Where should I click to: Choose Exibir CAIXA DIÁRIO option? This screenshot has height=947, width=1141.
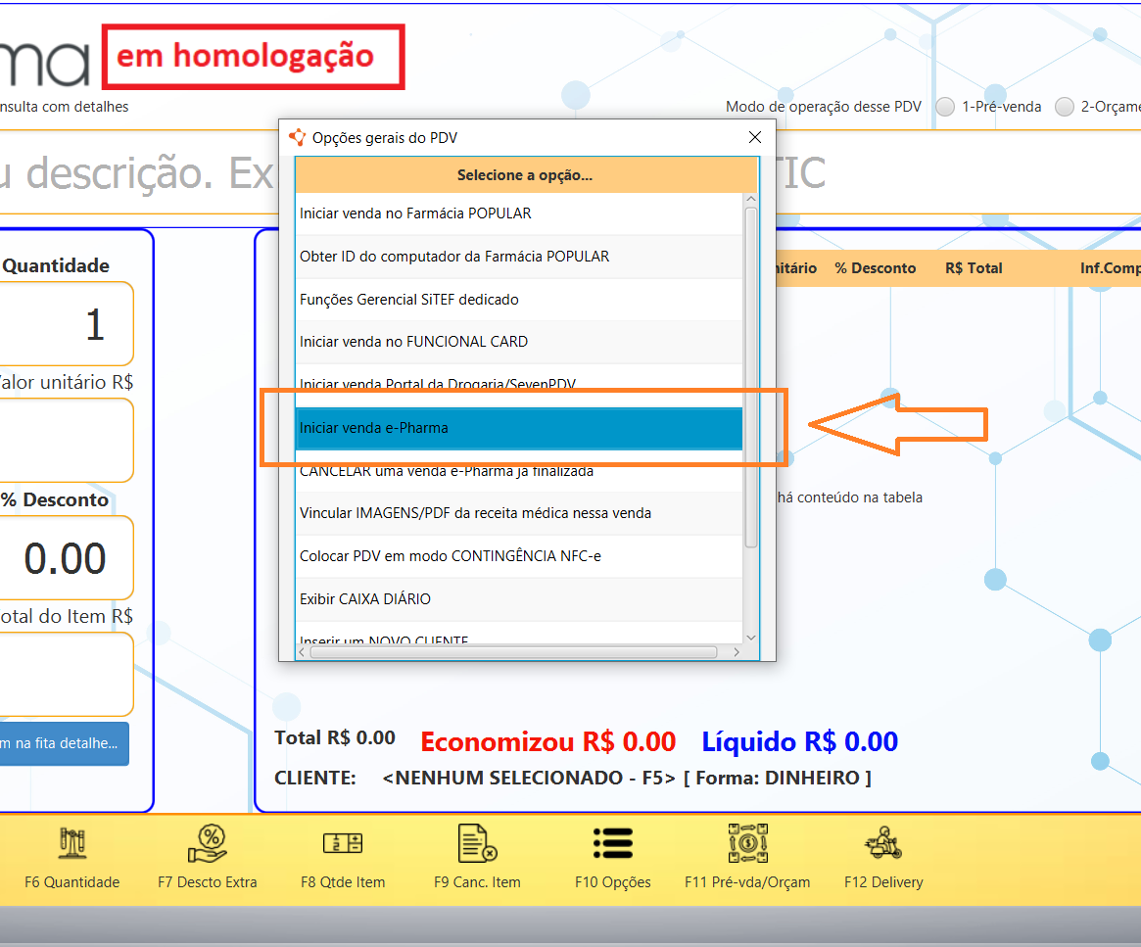point(518,598)
